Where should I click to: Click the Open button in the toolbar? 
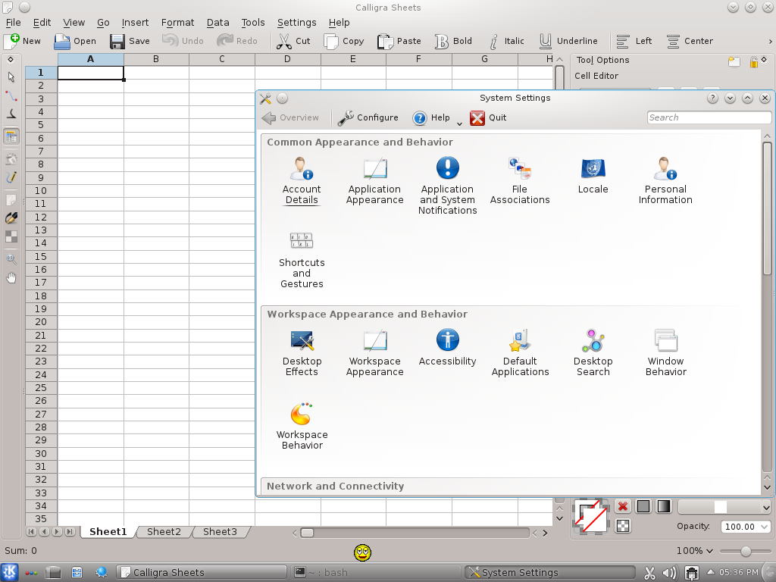[75, 41]
